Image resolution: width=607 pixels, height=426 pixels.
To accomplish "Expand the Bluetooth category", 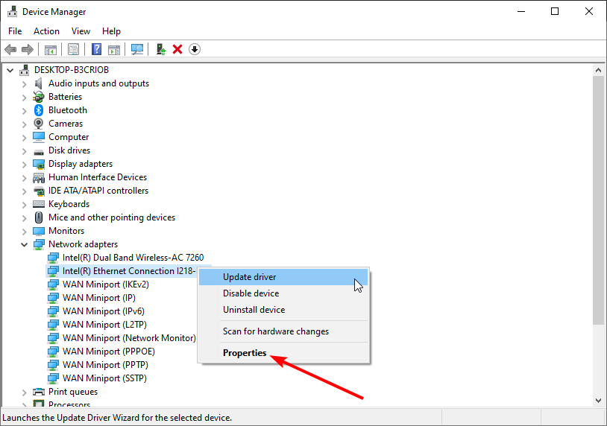I will (24, 111).
